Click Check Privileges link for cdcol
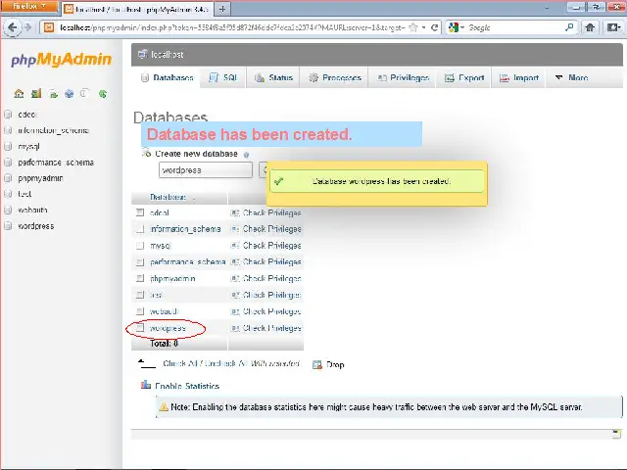627x470 pixels. [272, 213]
